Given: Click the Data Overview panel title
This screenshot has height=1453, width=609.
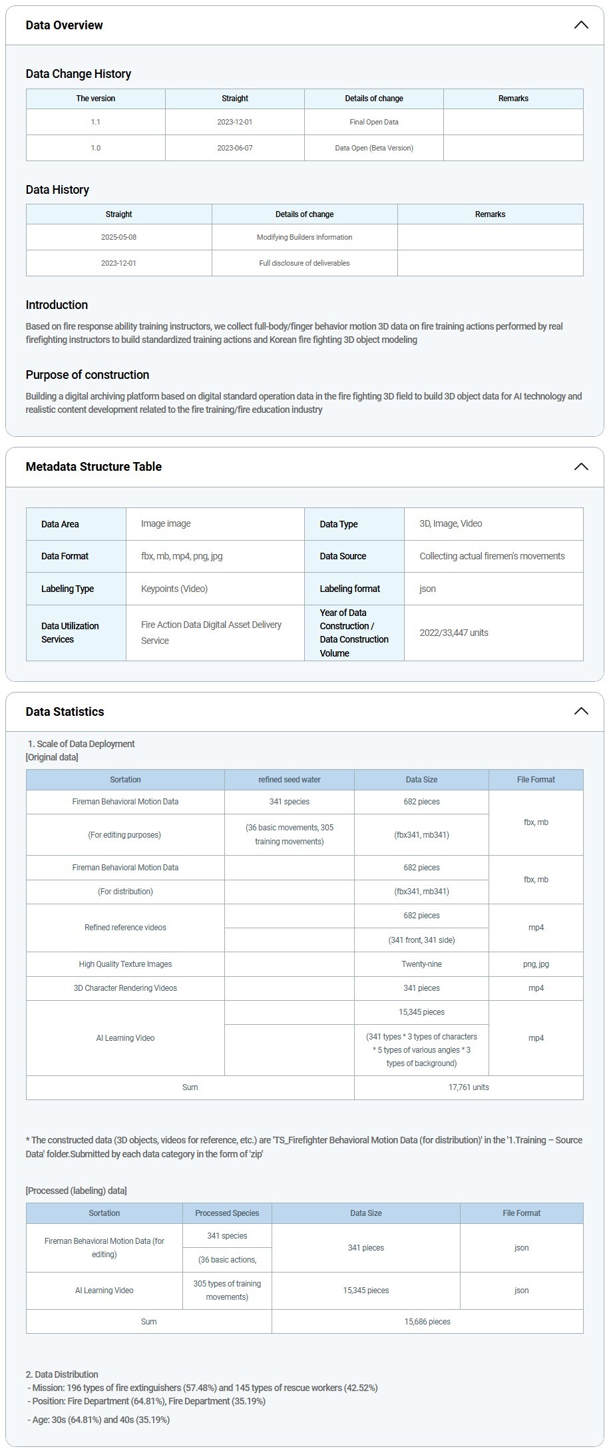Looking at the screenshot, I should pyautogui.click(x=64, y=25).
